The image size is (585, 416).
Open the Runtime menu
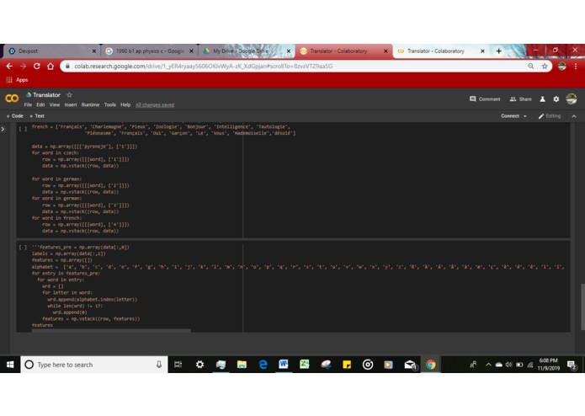click(90, 104)
